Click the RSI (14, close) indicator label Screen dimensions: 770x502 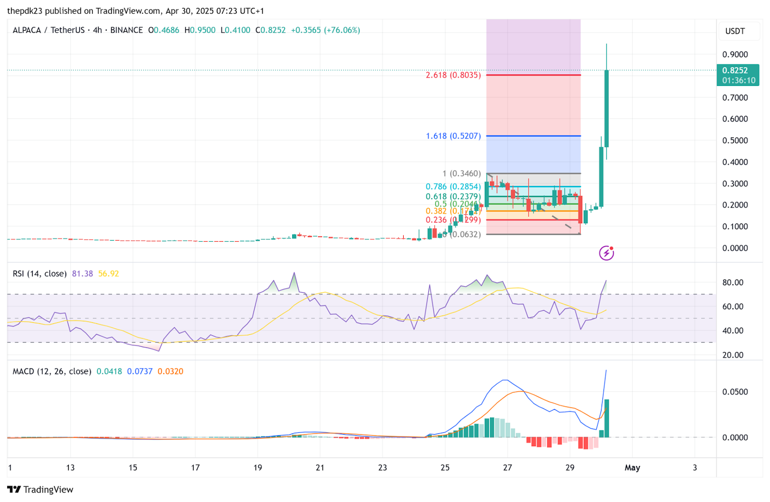(39, 273)
